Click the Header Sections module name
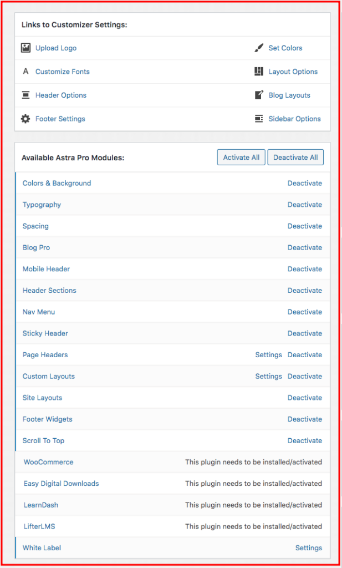The height and width of the screenshot is (568, 342). pos(49,290)
